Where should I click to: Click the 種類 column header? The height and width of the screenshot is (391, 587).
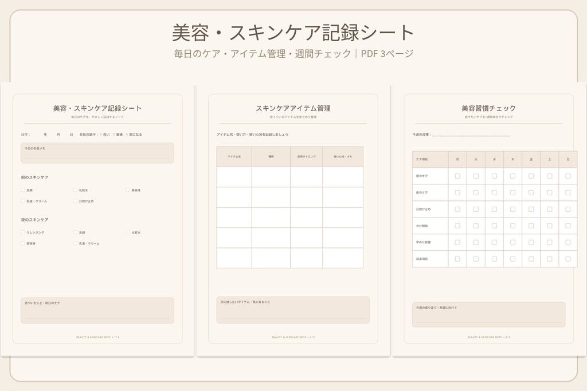click(x=271, y=157)
